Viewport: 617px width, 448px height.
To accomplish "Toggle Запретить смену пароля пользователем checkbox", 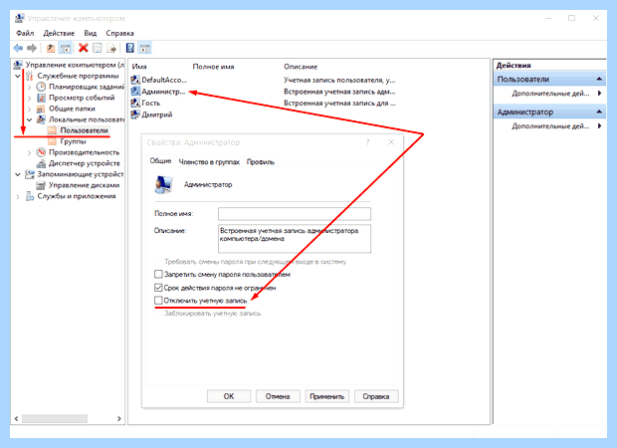I will [158, 274].
